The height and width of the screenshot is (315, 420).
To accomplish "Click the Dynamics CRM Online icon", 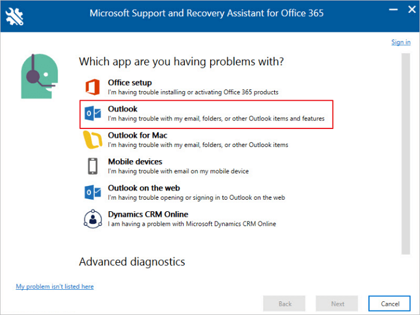I will (x=92, y=218).
